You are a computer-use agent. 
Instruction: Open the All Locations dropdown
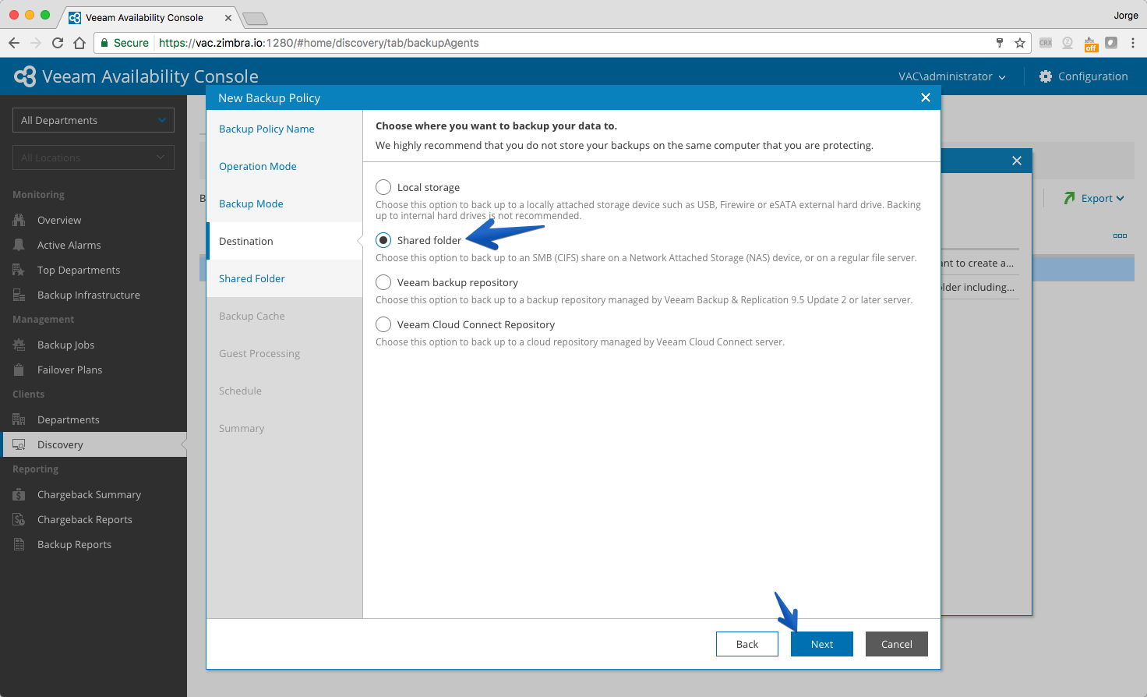(94, 157)
